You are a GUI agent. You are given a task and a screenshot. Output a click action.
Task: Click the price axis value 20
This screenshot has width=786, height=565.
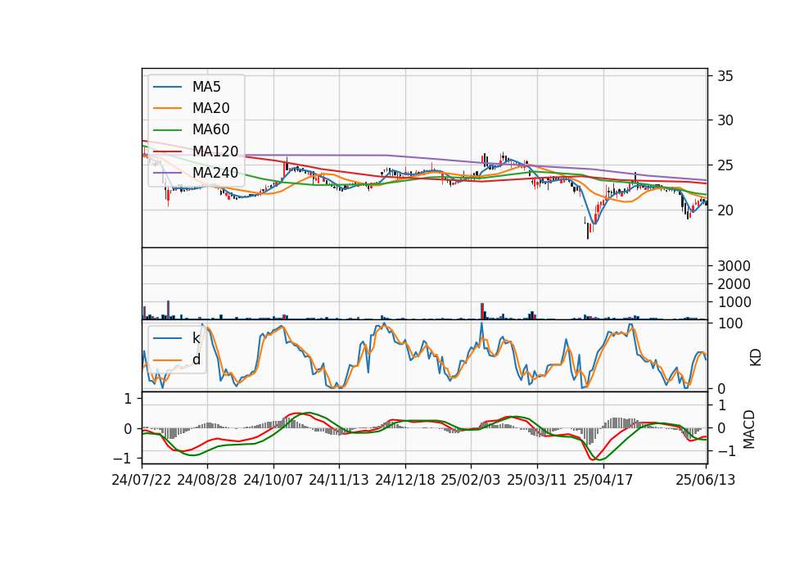pos(725,210)
